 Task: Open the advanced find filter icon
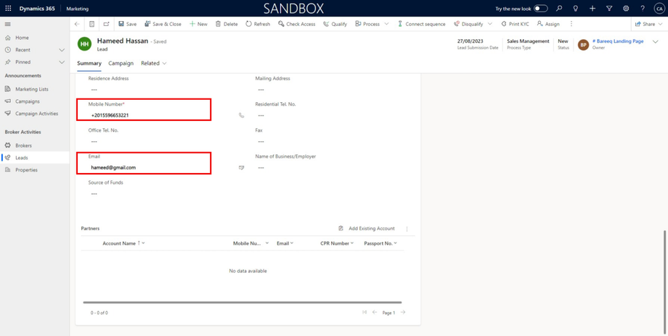tap(609, 9)
